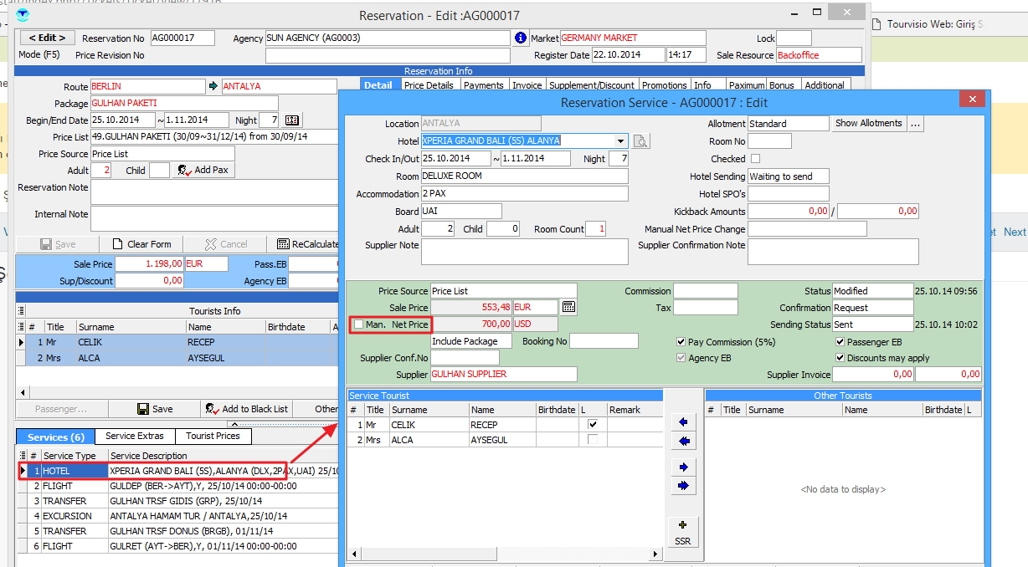Open the sale price calculator icon
Screen dimensions: 1028x567
569,308
